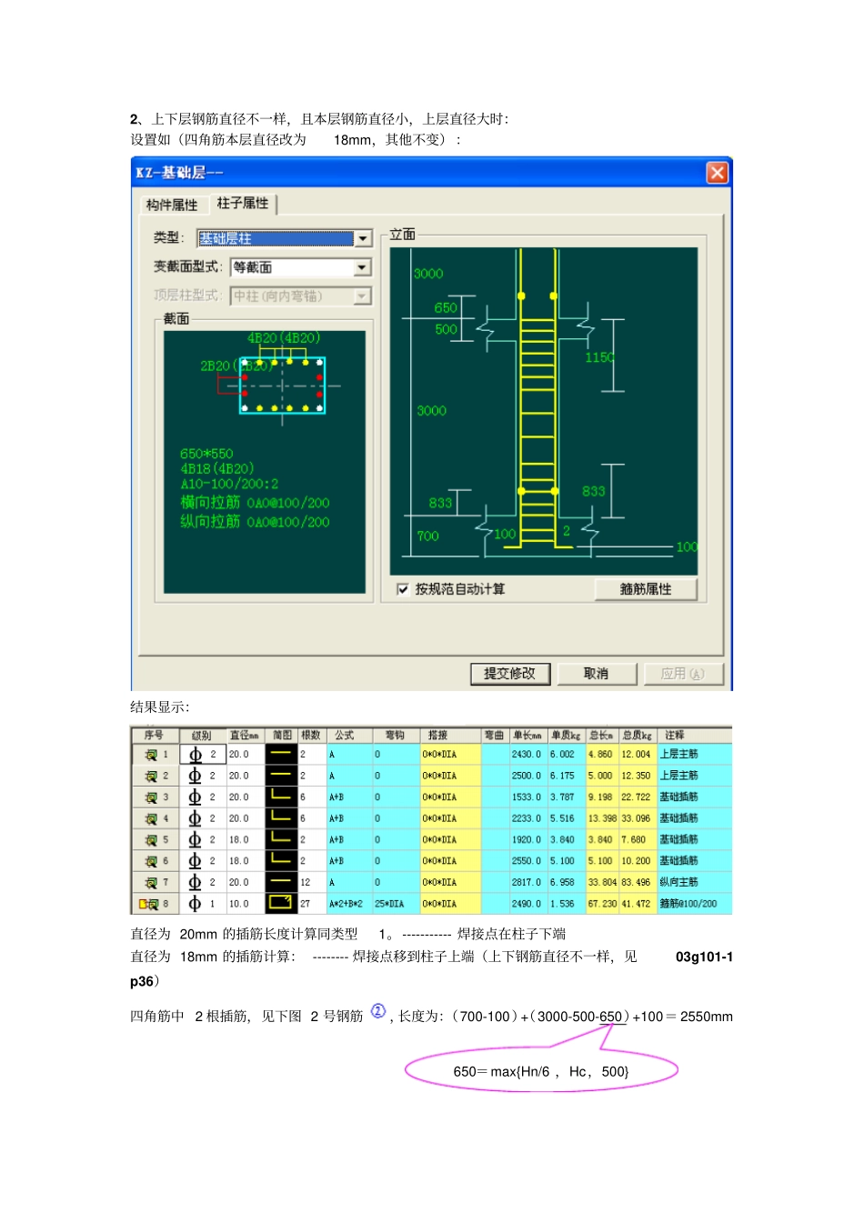
Task: Click the 总长m column header
Action: tap(601, 735)
